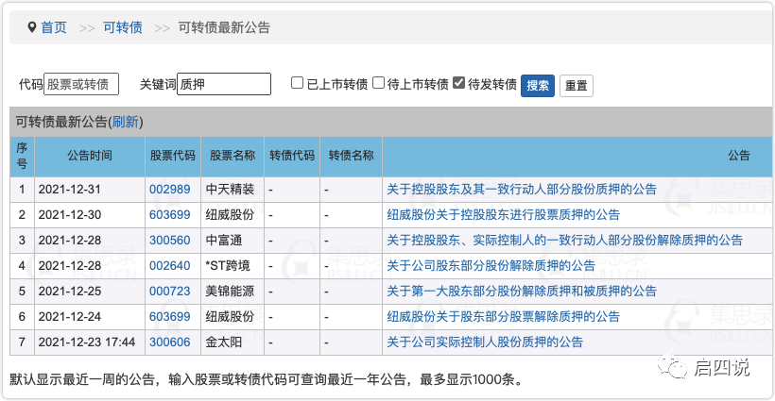Click stock name 中天精装
The height and width of the screenshot is (401, 775).
(x=230, y=190)
